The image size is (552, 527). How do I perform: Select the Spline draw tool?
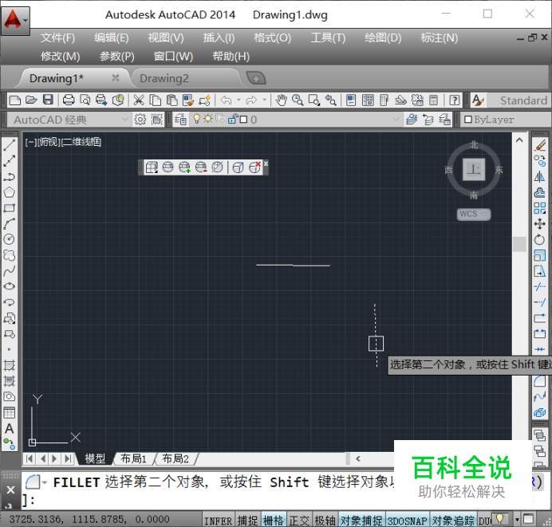point(9,270)
